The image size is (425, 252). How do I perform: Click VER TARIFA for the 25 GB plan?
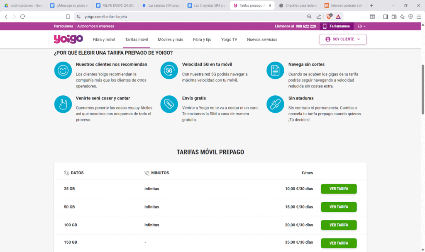[339, 189]
